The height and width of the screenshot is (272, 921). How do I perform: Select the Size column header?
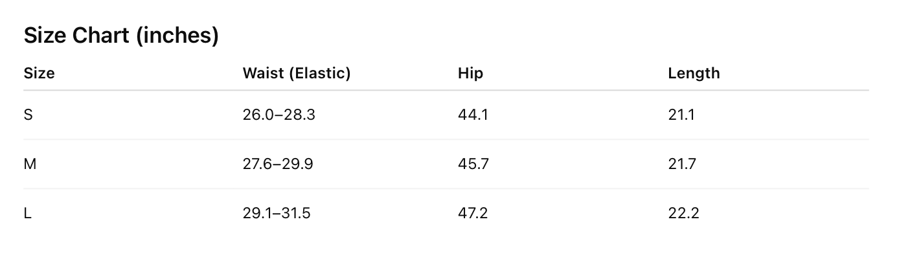click(x=39, y=73)
